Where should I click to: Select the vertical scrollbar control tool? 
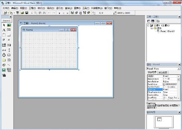tap(9, 50)
